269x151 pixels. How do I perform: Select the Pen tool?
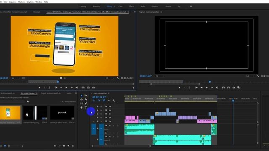(x=86, y=104)
